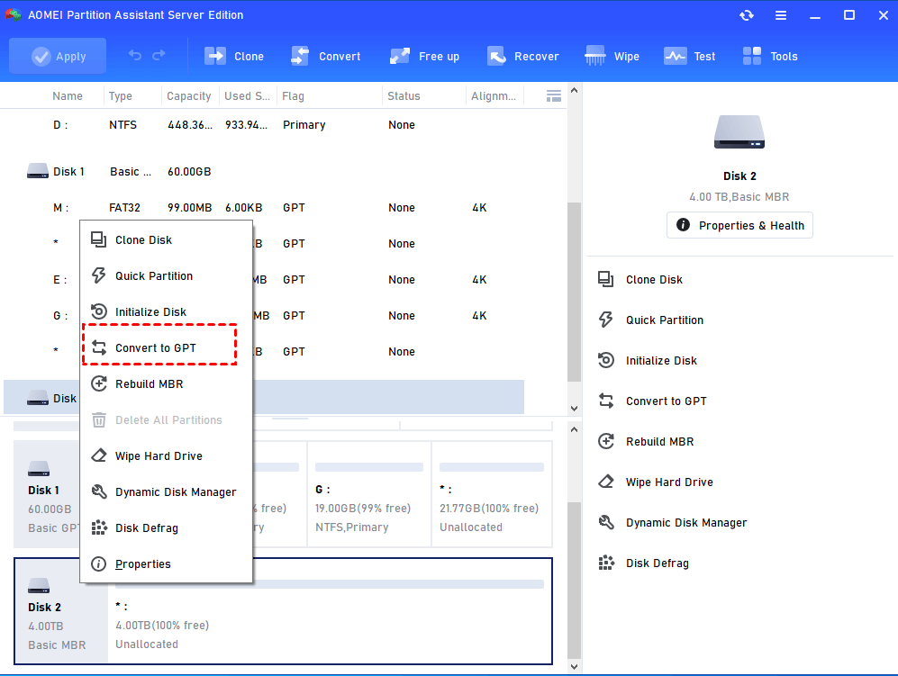Select Wipe Hard Drive in the context menu
Image resolution: width=898 pixels, height=676 pixels.
(166, 456)
